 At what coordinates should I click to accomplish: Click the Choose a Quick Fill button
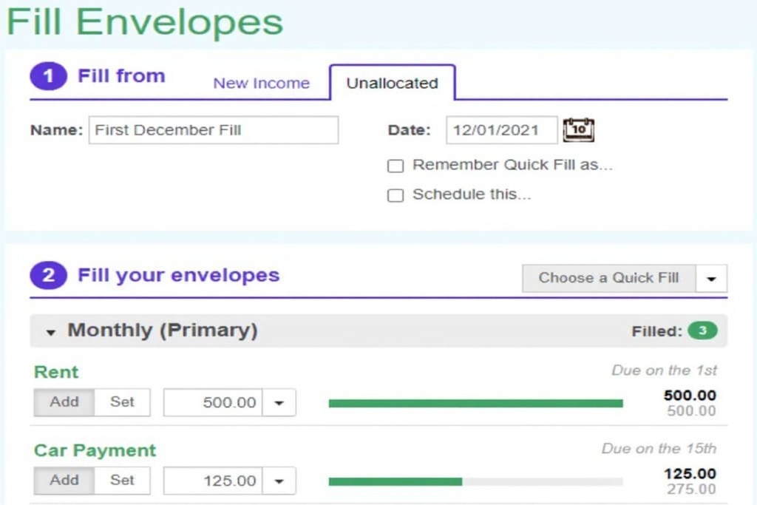[x=608, y=278]
